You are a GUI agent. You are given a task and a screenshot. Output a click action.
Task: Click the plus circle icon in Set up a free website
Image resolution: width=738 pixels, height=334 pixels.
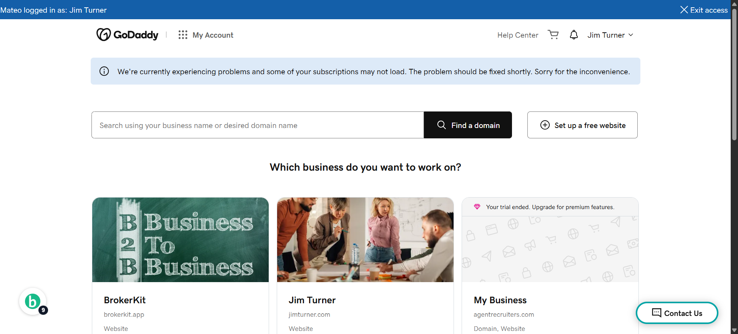(545, 125)
